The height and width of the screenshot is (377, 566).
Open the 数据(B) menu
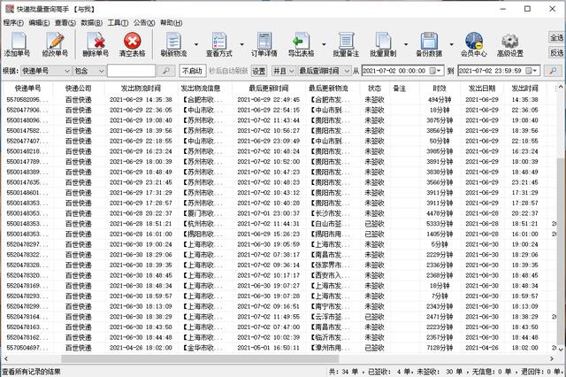tap(91, 23)
